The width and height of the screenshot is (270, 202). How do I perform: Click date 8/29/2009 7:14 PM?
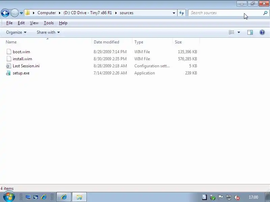click(x=110, y=52)
